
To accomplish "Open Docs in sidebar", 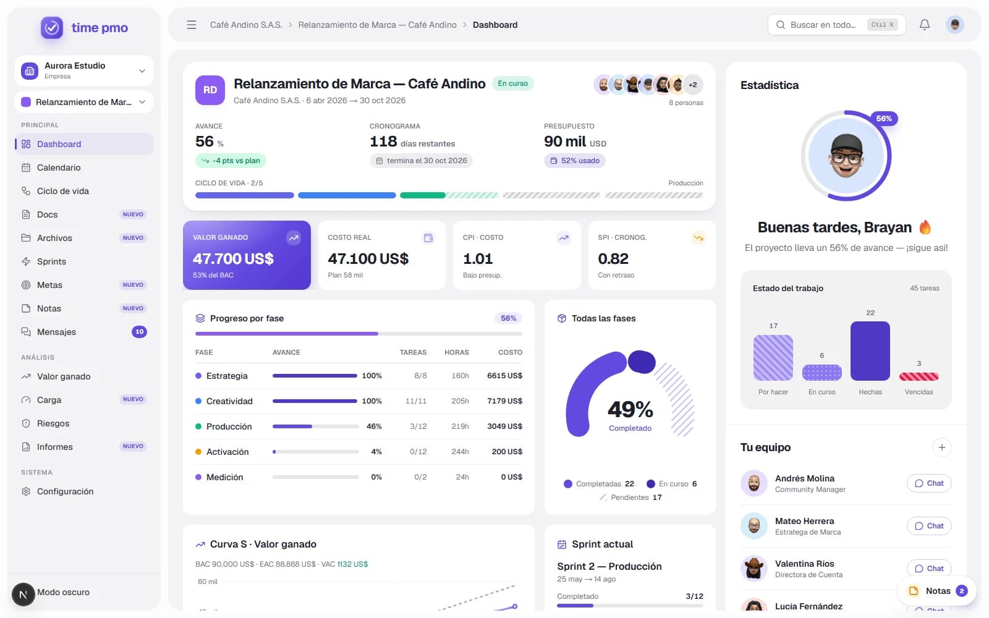I will coord(84,214).
